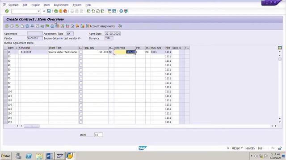Tick the checkbox in item 120 row
This screenshot has width=286, height=160.
pyautogui.click(x=80, y=100)
